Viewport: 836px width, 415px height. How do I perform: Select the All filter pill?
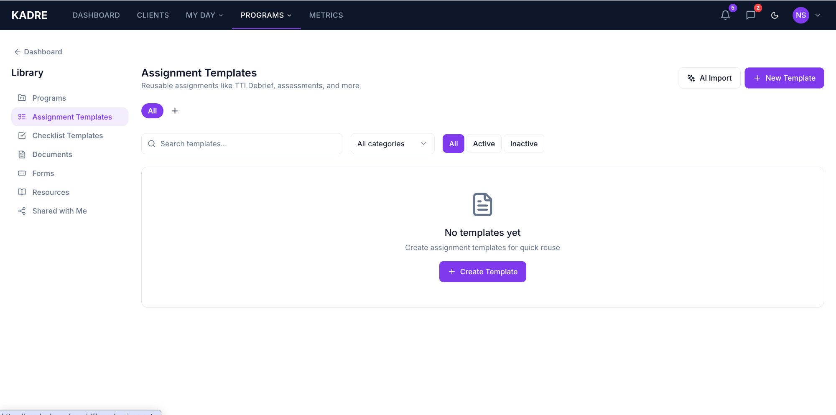pyautogui.click(x=453, y=143)
